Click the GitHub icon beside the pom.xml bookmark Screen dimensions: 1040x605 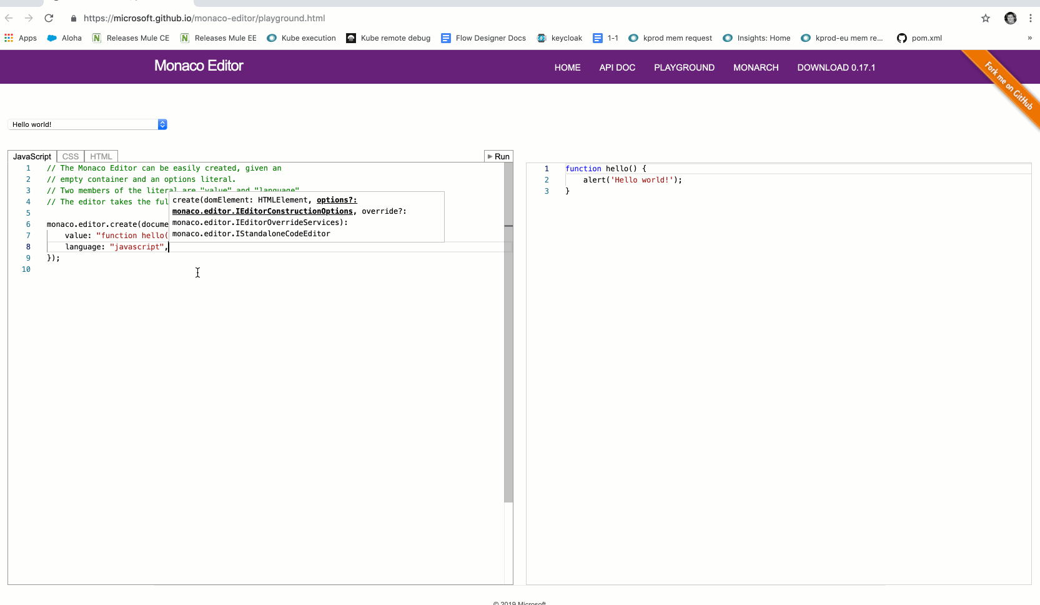[x=901, y=38]
